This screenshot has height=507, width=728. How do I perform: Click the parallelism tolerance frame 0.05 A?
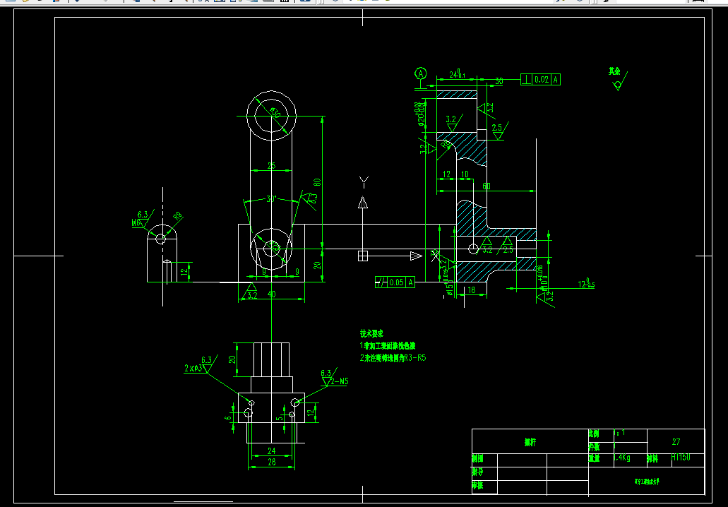[395, 282]
